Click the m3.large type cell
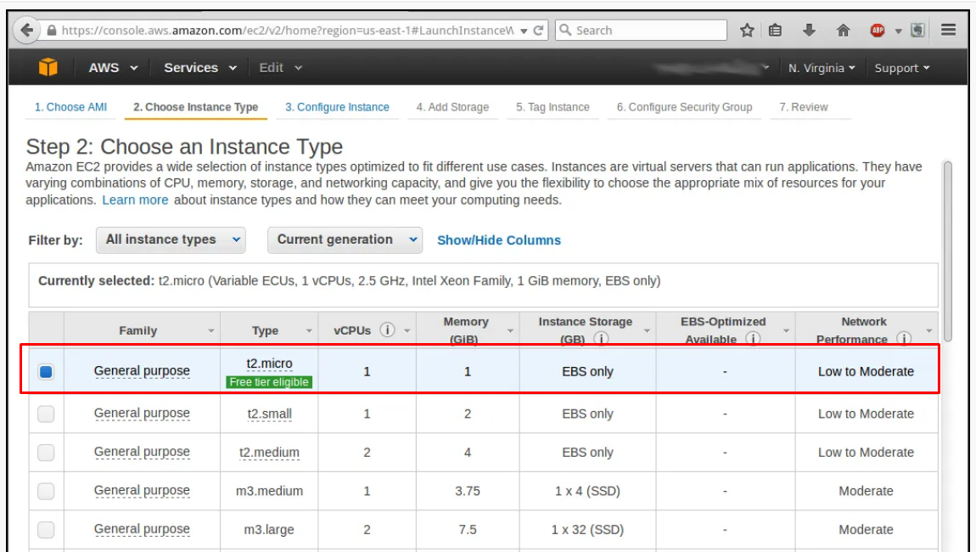 [x=269, y=530]
